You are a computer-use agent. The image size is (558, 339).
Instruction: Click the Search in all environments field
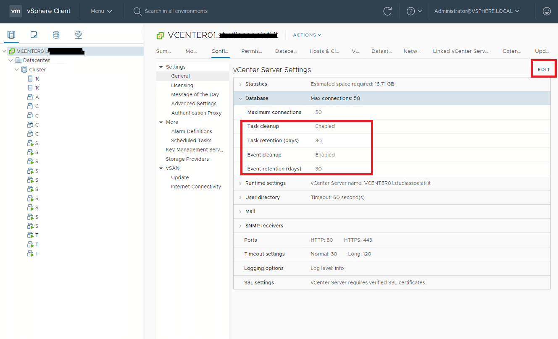pos(176,11)
